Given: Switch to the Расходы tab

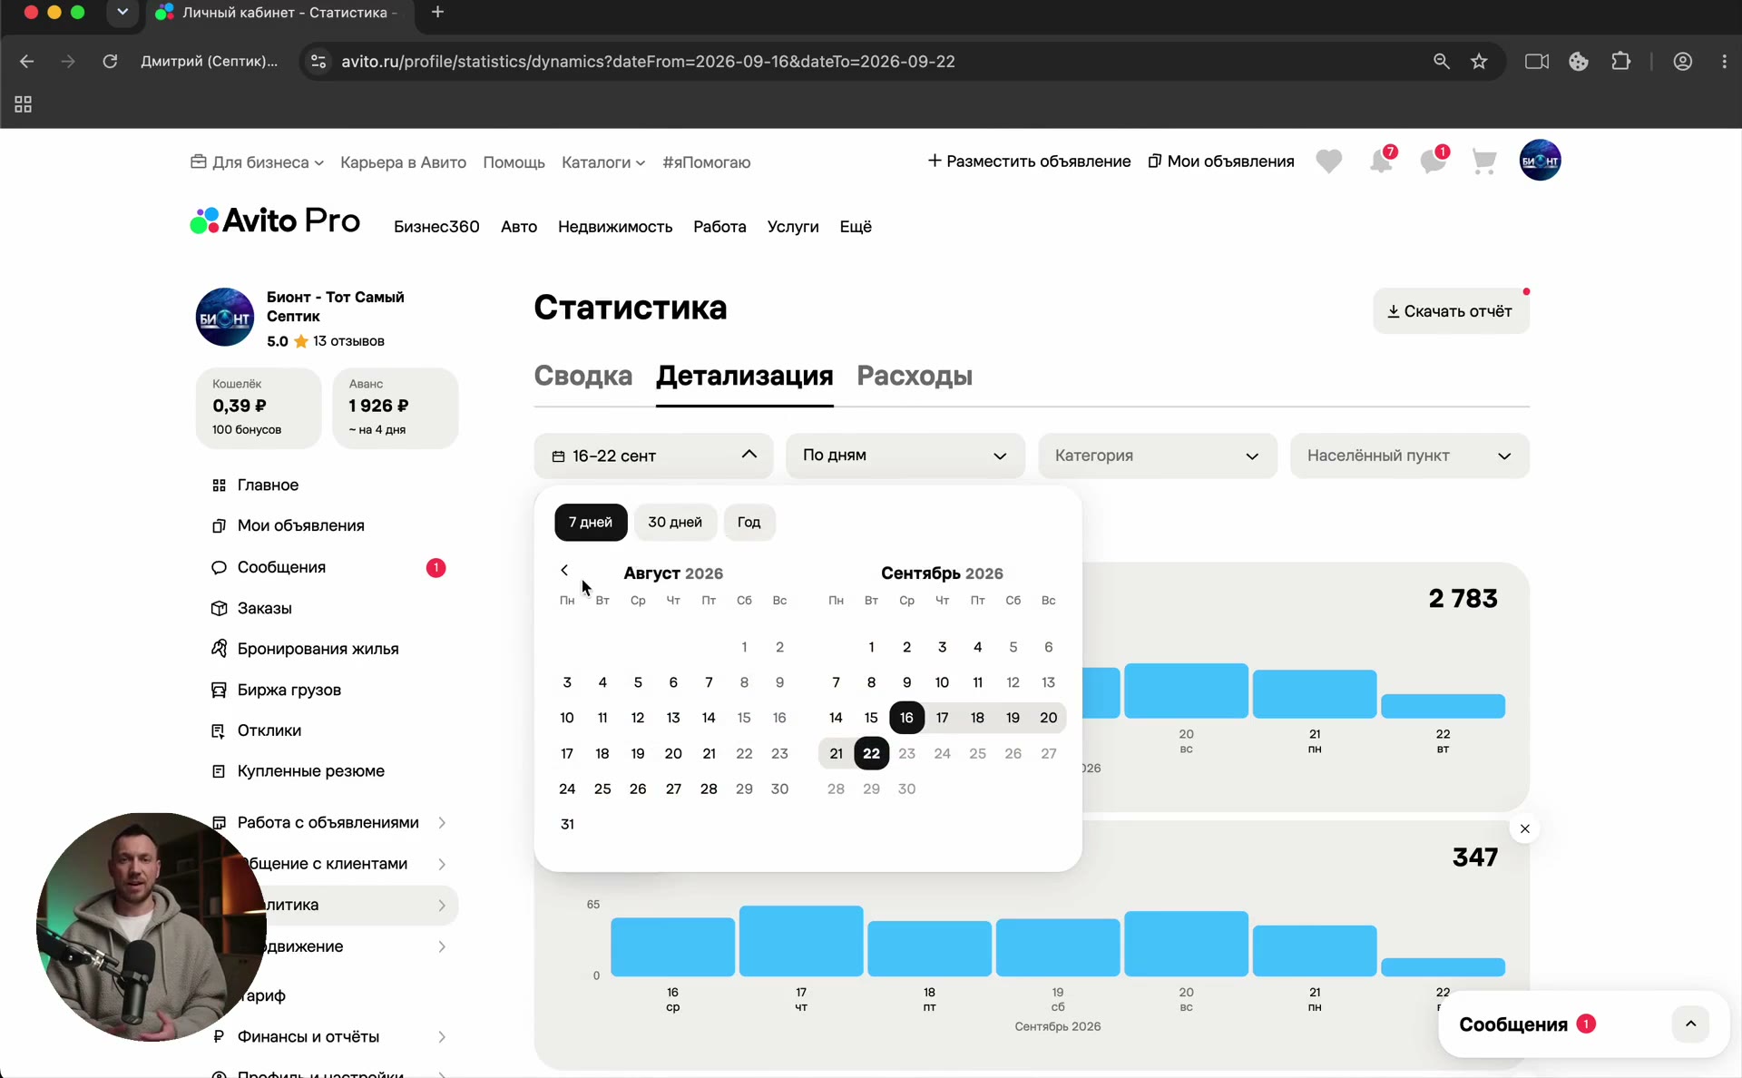Looking at the screenshot, I should coord(915,376).
